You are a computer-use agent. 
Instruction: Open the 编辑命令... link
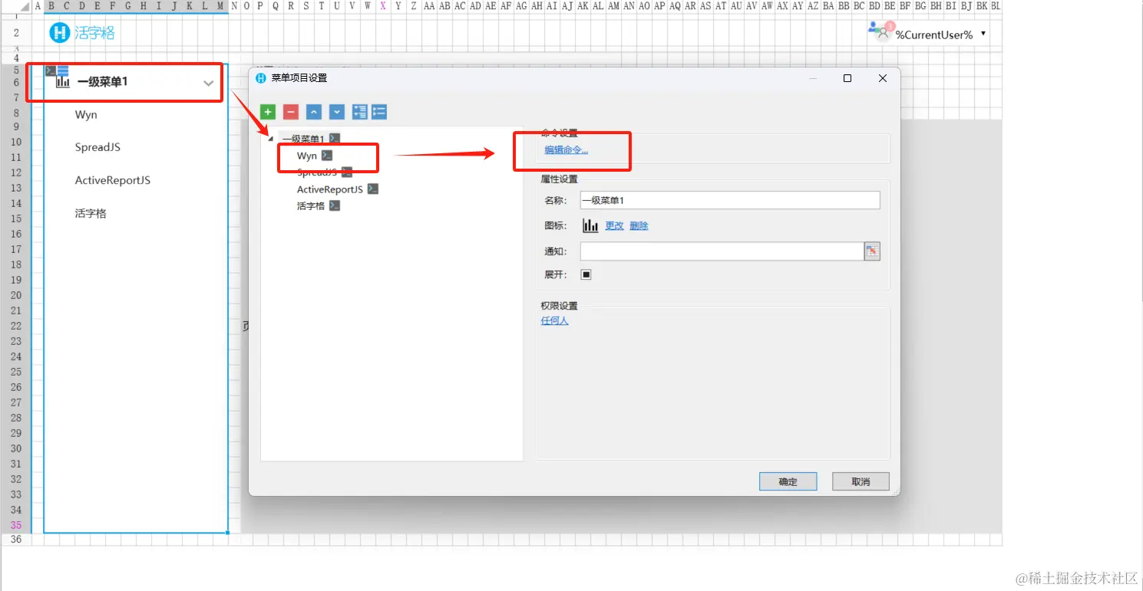567,150
